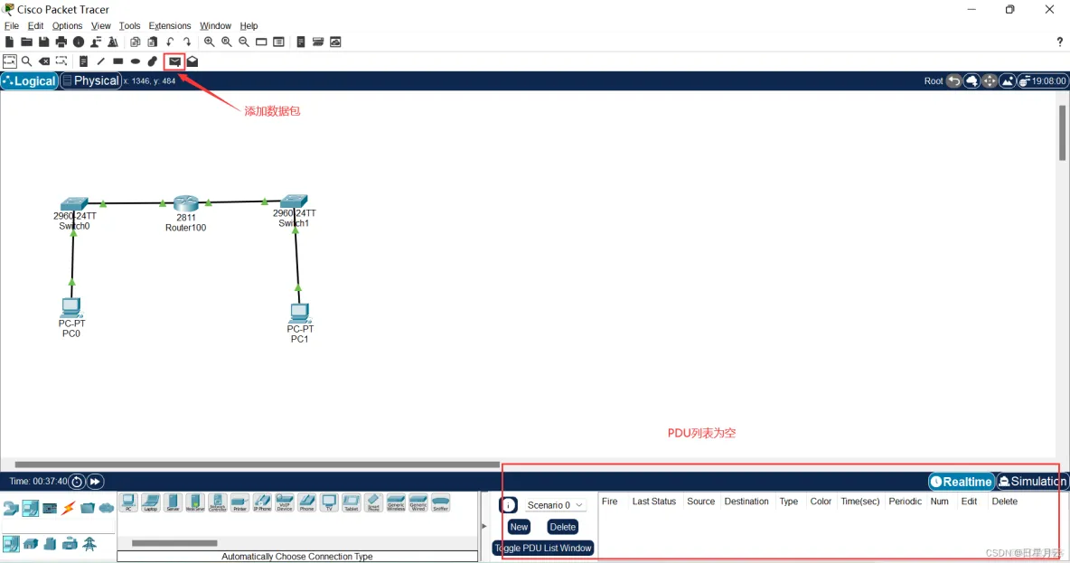Screen dimensions: 1070x563
Task: Click the Redo arrow icon
Action: click(187, 42)
